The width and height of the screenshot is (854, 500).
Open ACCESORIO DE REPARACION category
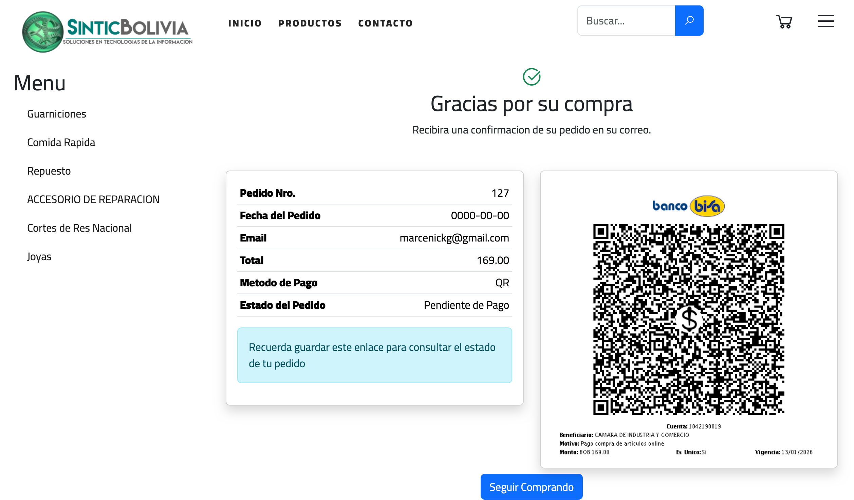(93, 199)
